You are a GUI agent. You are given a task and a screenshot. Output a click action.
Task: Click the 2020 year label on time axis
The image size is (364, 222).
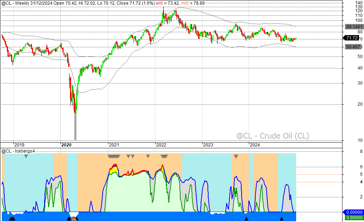click(x=66, y=145)
